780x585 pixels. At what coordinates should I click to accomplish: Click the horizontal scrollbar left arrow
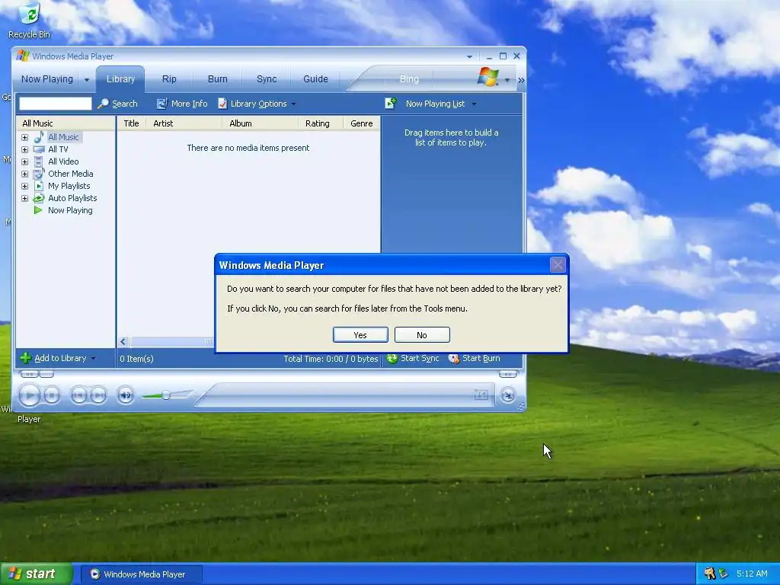pos(123,342)
